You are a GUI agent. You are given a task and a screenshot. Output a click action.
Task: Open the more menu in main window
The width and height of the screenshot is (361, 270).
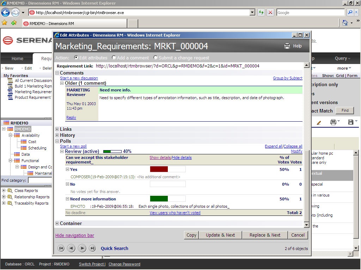[344, 68]
